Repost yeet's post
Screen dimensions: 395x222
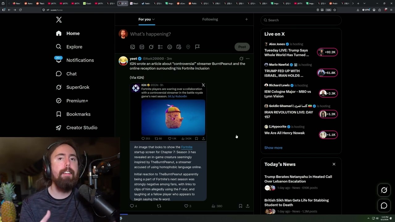tap(159, 206)
